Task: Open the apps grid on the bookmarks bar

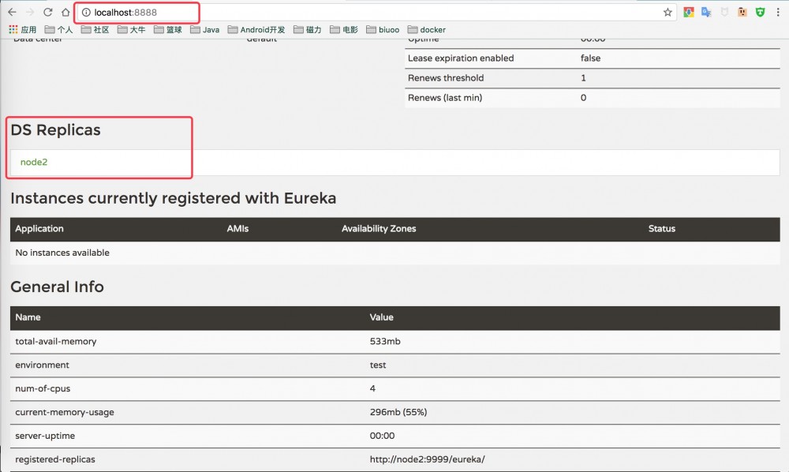Action: pos(13,29)
